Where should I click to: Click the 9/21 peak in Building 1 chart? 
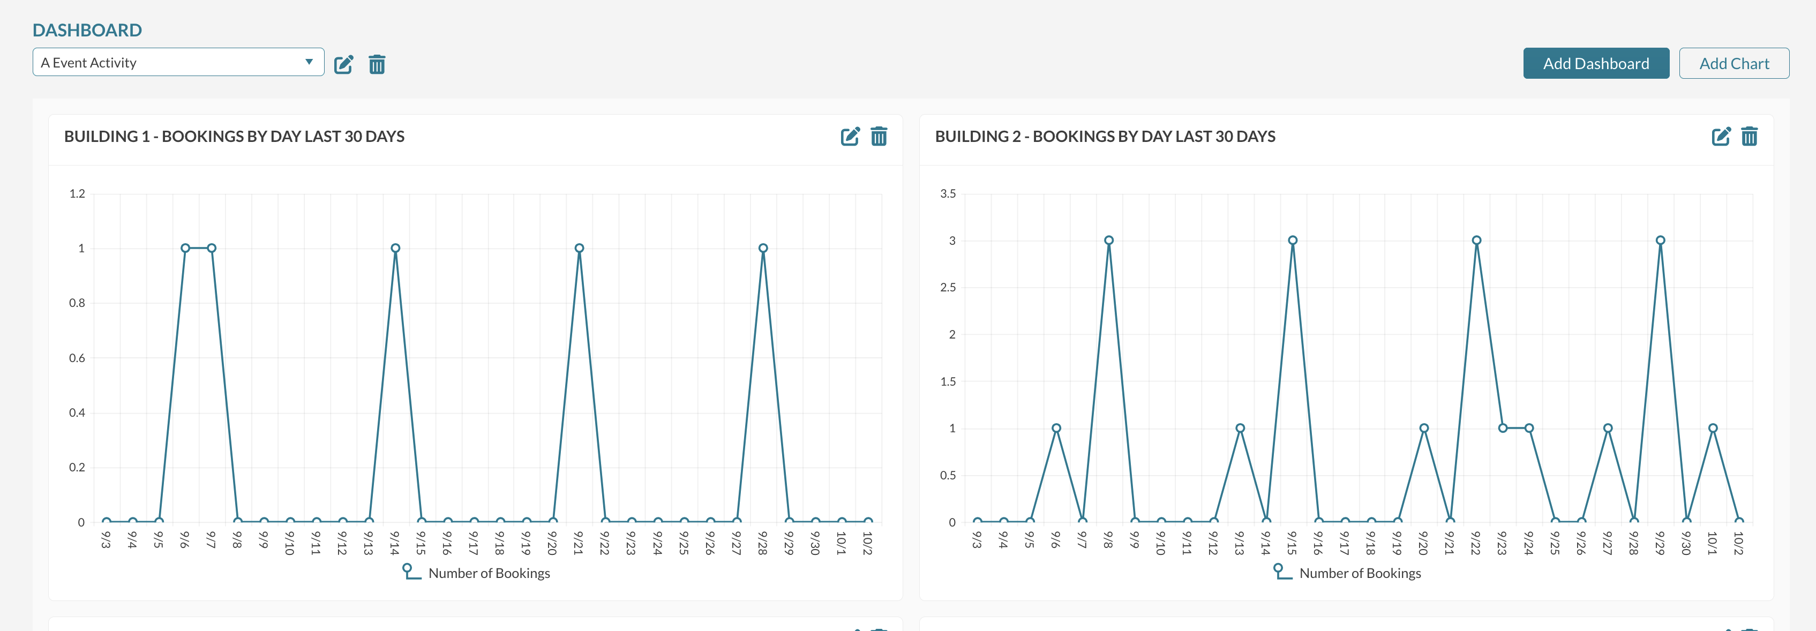pos(580,248)
